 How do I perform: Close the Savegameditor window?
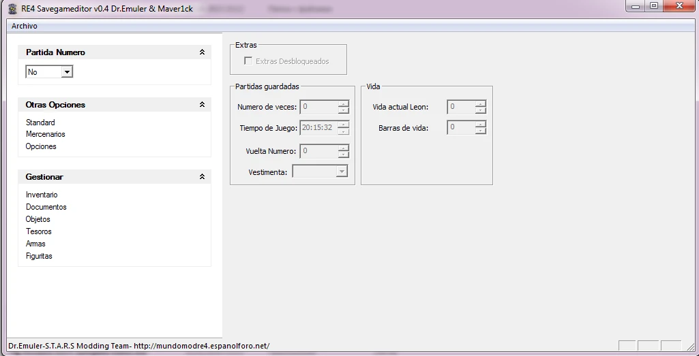pyautogui.click(x=681, y=6)
